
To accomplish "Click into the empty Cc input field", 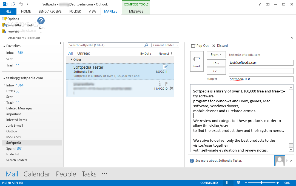I will 261,71.
